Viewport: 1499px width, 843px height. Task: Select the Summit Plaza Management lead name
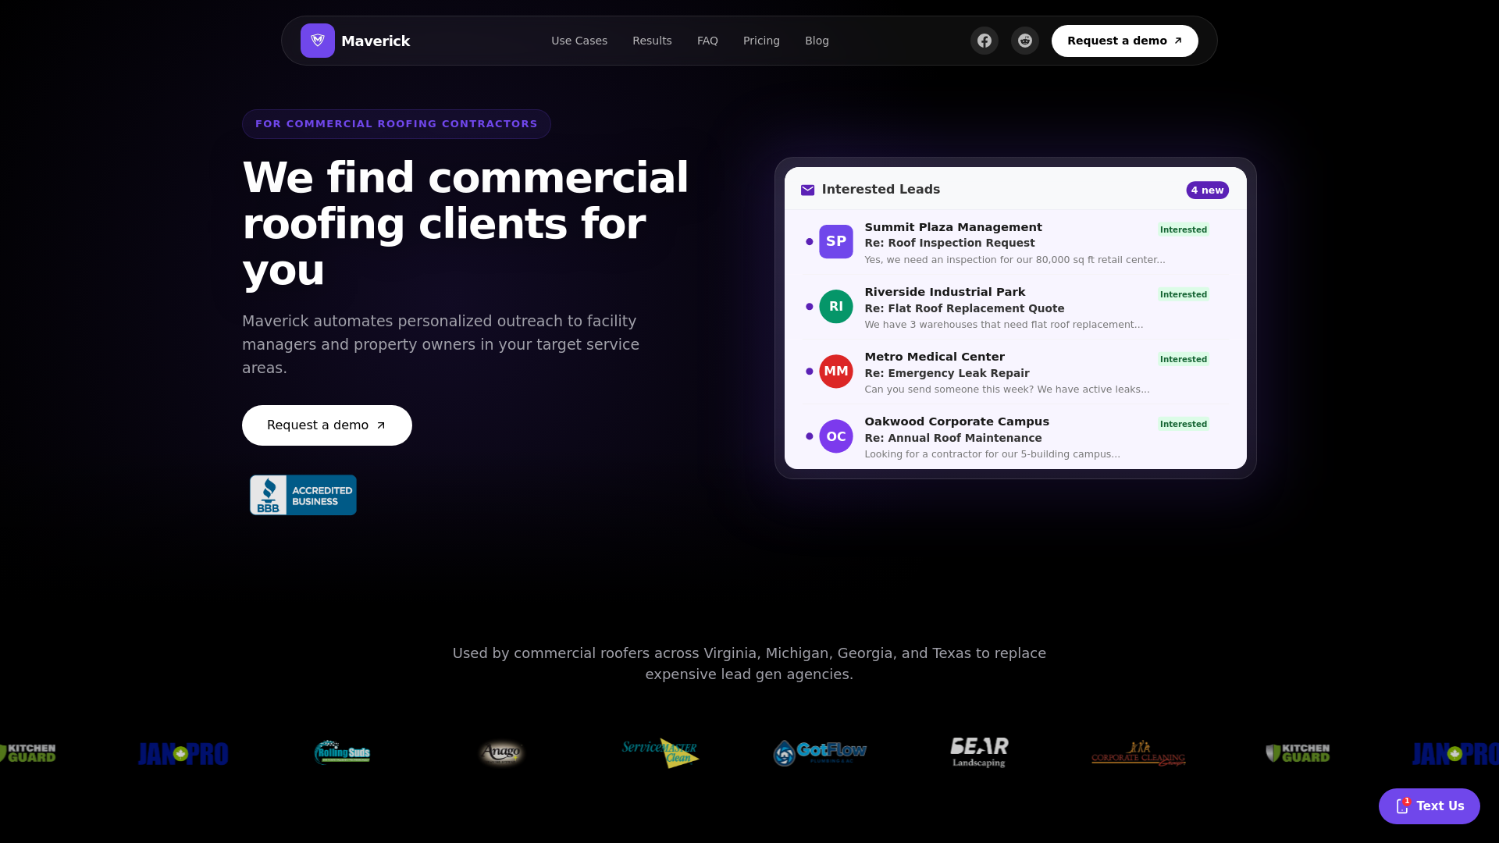coord(953,227)
